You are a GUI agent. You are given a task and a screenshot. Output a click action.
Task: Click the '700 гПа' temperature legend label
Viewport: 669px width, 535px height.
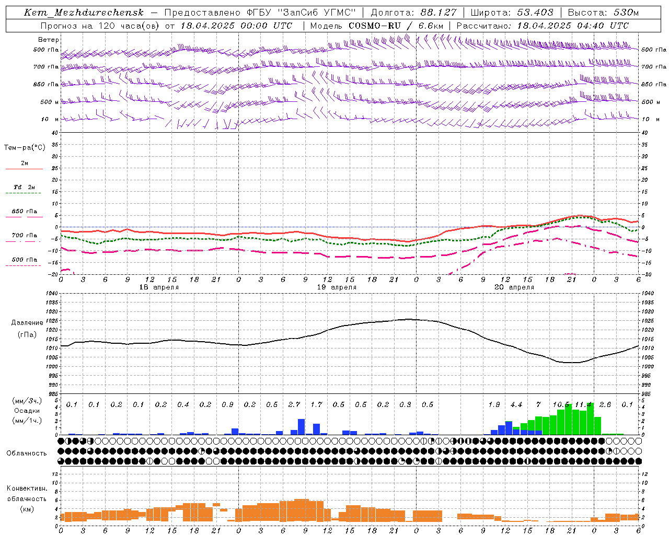tap(25, 236)
